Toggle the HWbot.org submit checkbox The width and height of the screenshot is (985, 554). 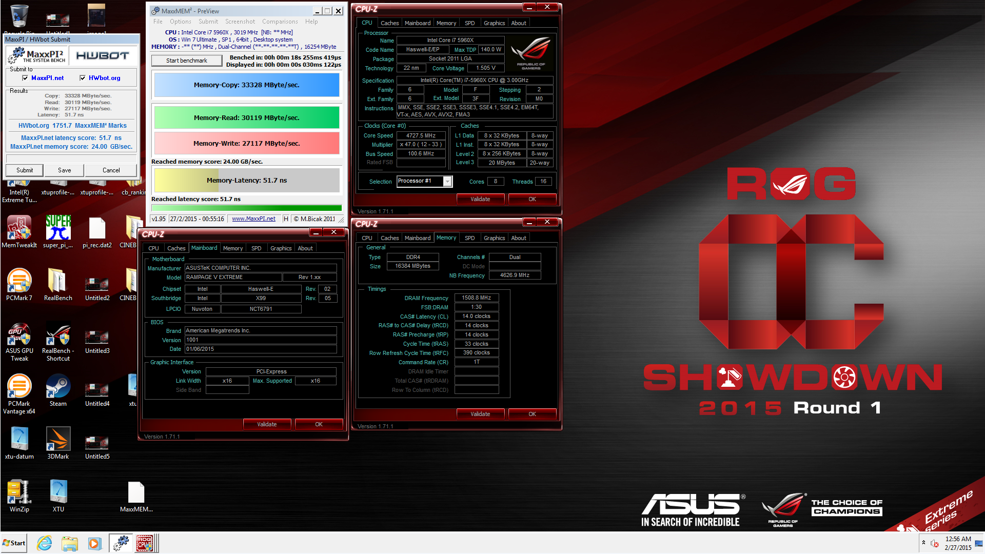83,78
